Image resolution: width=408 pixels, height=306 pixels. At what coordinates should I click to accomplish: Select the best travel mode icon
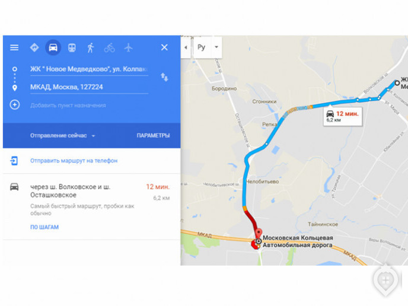tap(34, 47)
